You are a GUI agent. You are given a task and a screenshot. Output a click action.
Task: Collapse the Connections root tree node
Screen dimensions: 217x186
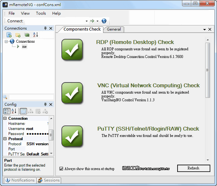tap(6, 41)
